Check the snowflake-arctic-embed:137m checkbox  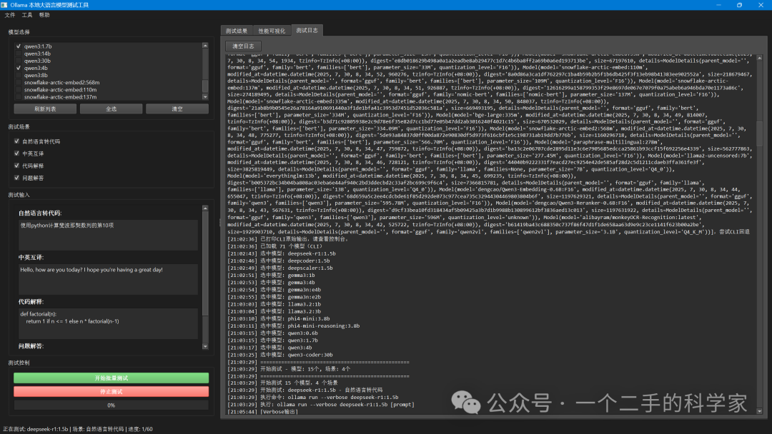(19, 97)
